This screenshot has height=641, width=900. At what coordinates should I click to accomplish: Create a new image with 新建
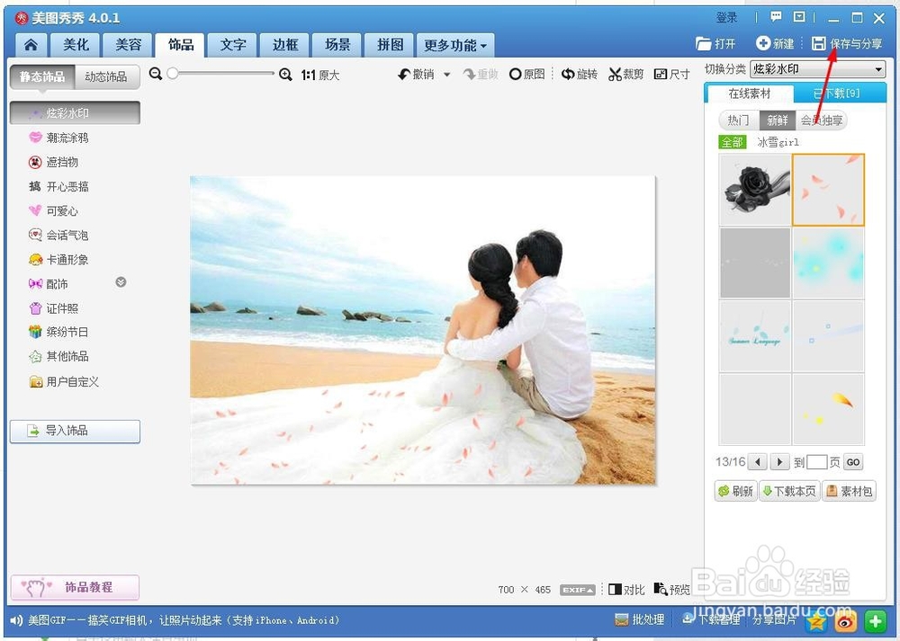[x=775, y=43]
